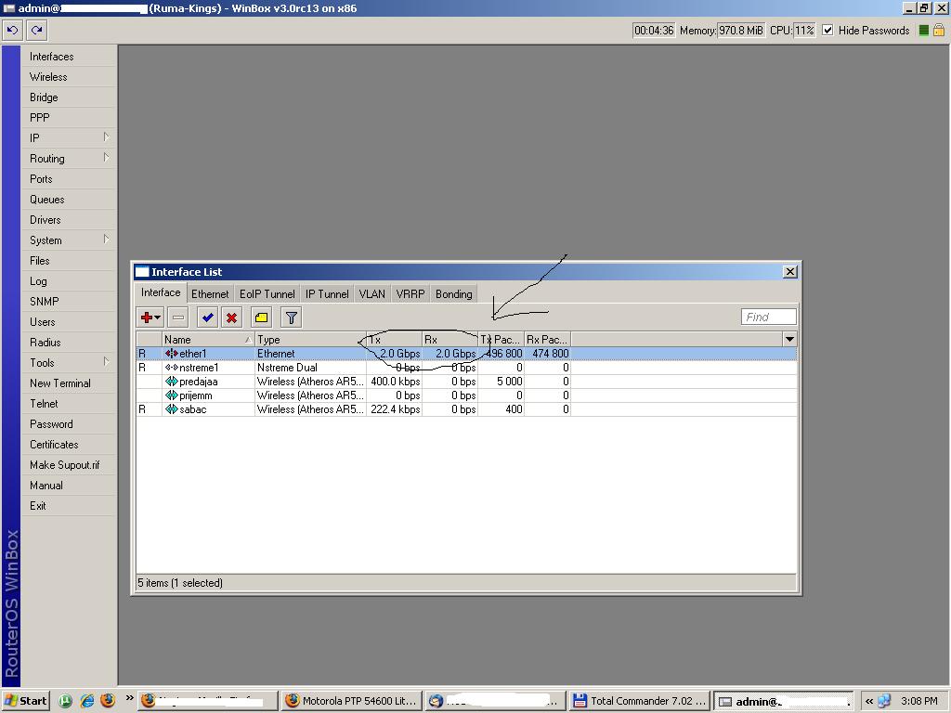Expand the IP submenu

pyautogui.click(x=106, y=137)
